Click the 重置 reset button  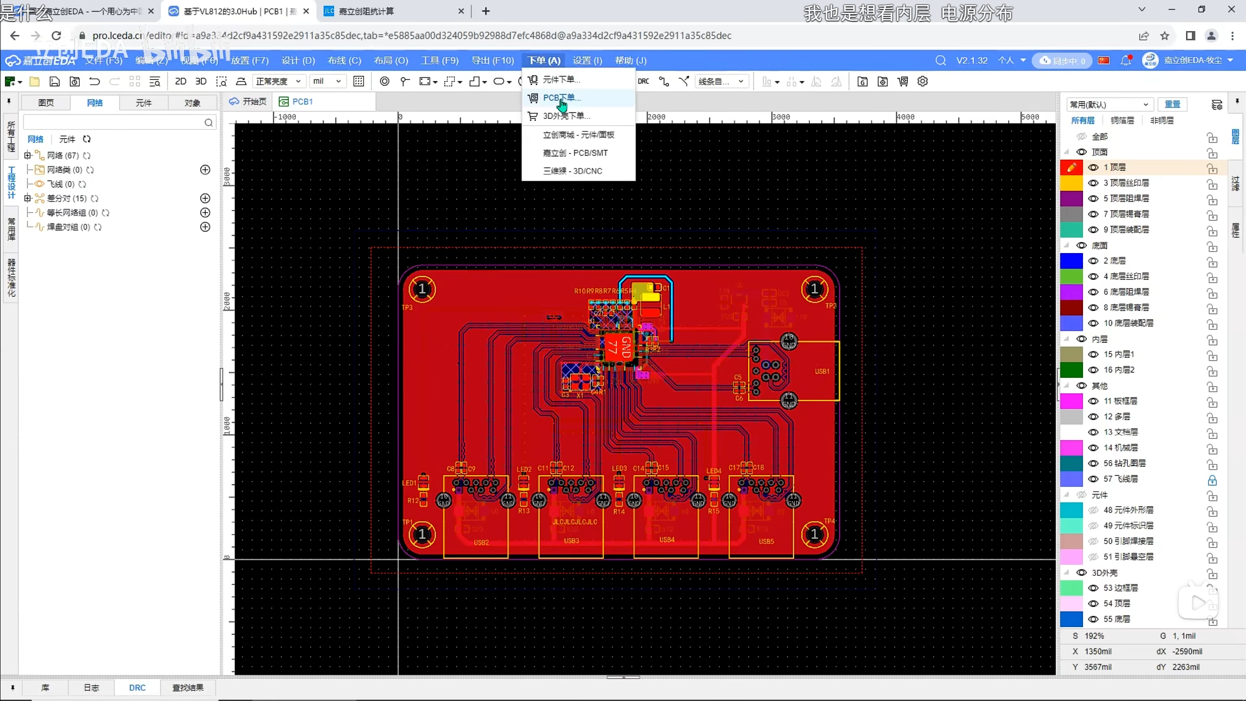coord(1172,104)
